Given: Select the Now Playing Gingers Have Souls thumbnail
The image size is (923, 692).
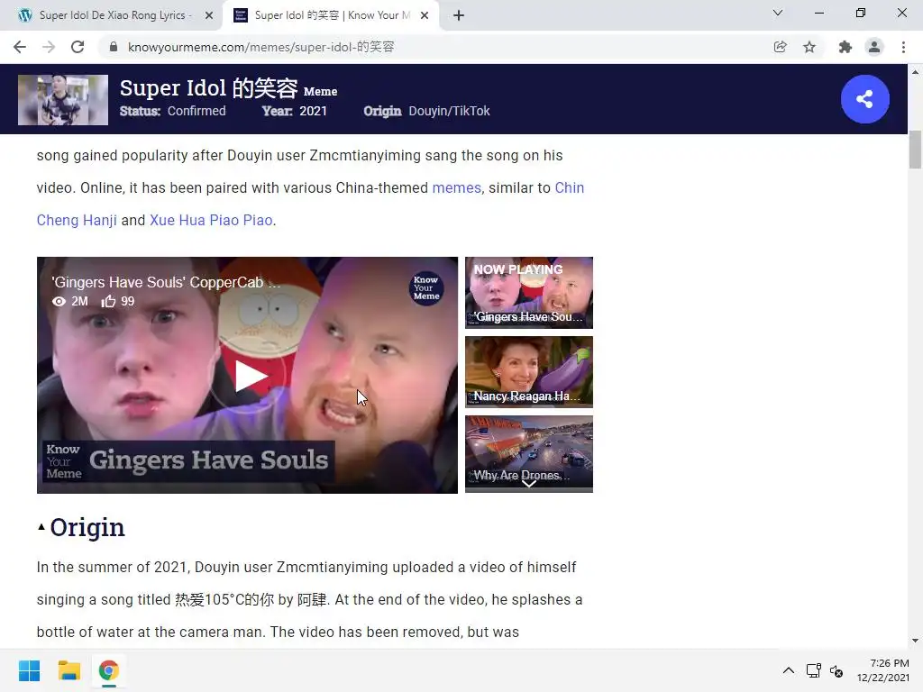Looking at the screenshot, I should click(x=528, y=293).
